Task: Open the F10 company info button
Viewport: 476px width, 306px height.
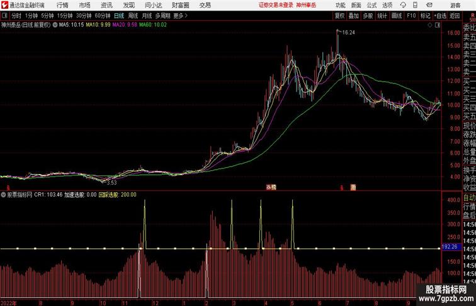Action: [411, 16]
